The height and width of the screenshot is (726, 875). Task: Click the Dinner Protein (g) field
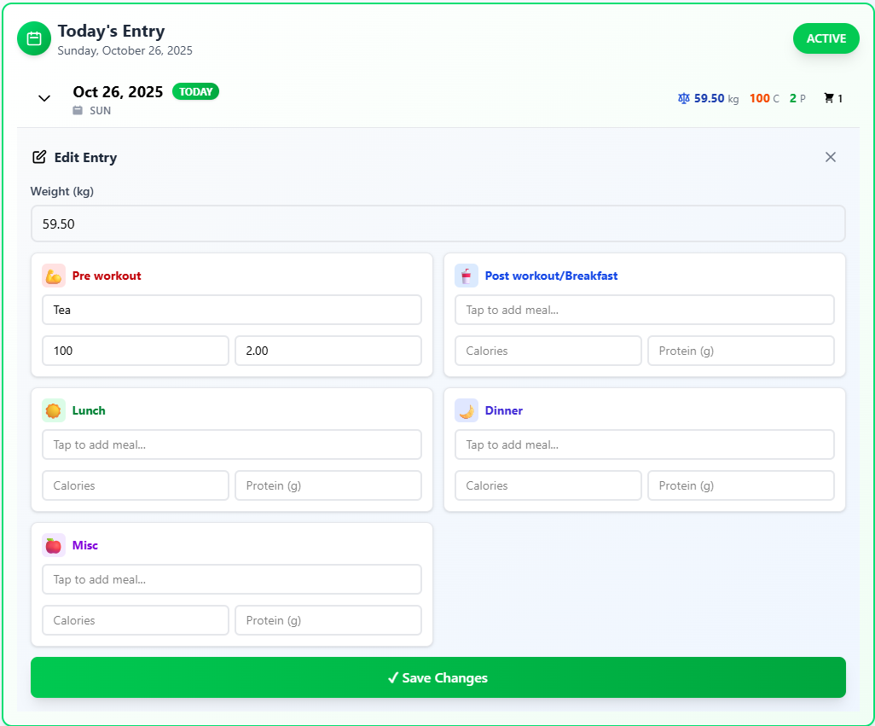tap(740, 485)
